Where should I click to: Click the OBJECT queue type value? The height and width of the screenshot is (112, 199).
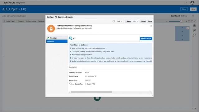point(88,80)
